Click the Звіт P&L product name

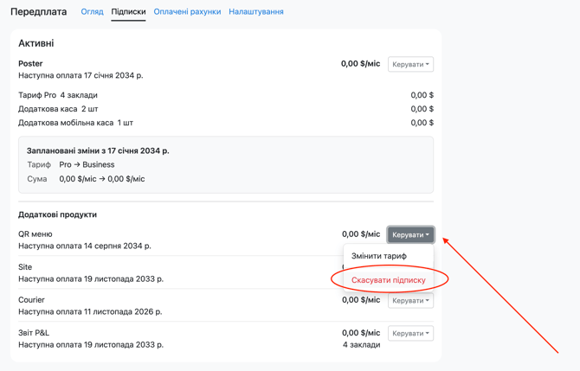click(34, 333)
